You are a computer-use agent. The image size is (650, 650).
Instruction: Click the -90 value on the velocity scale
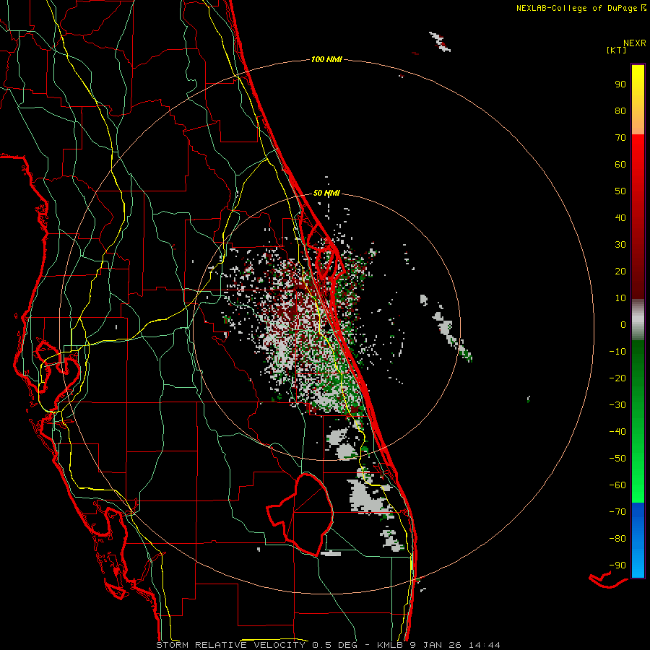617,565
